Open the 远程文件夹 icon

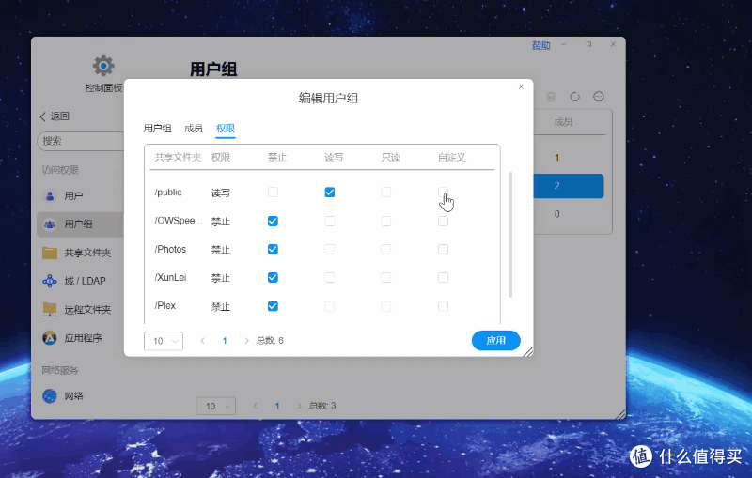[50, 309]
